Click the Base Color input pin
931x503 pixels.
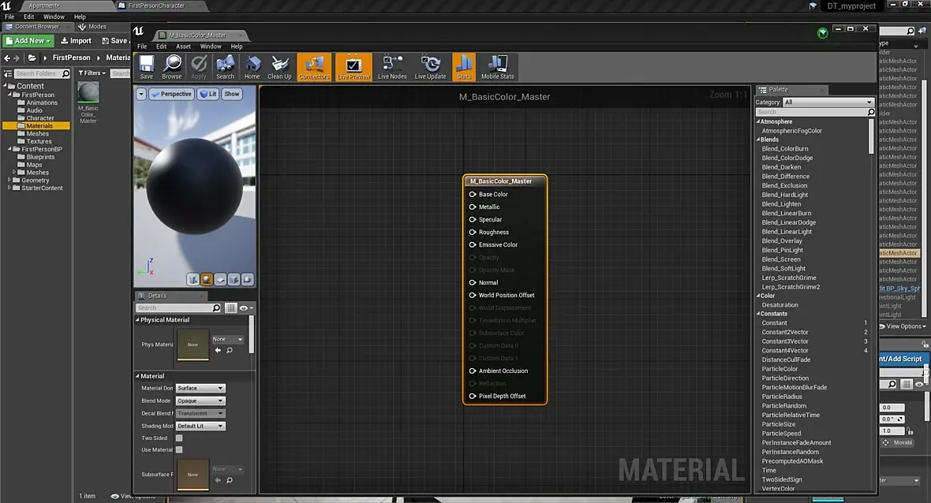pos(473,194)
